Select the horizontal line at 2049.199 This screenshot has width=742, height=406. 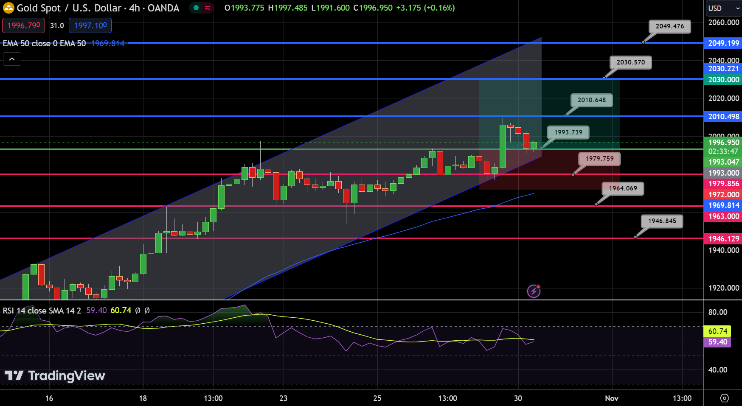(351, 43)
